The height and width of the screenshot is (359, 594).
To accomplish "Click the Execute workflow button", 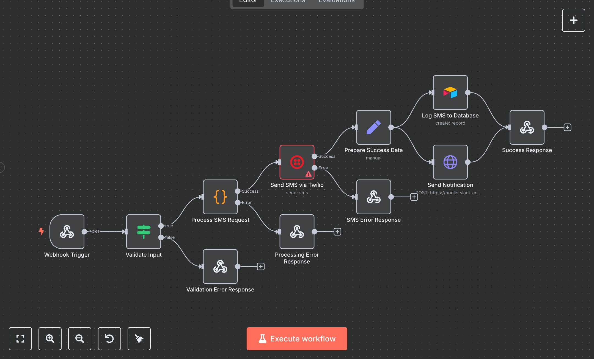I will [297, 339].
